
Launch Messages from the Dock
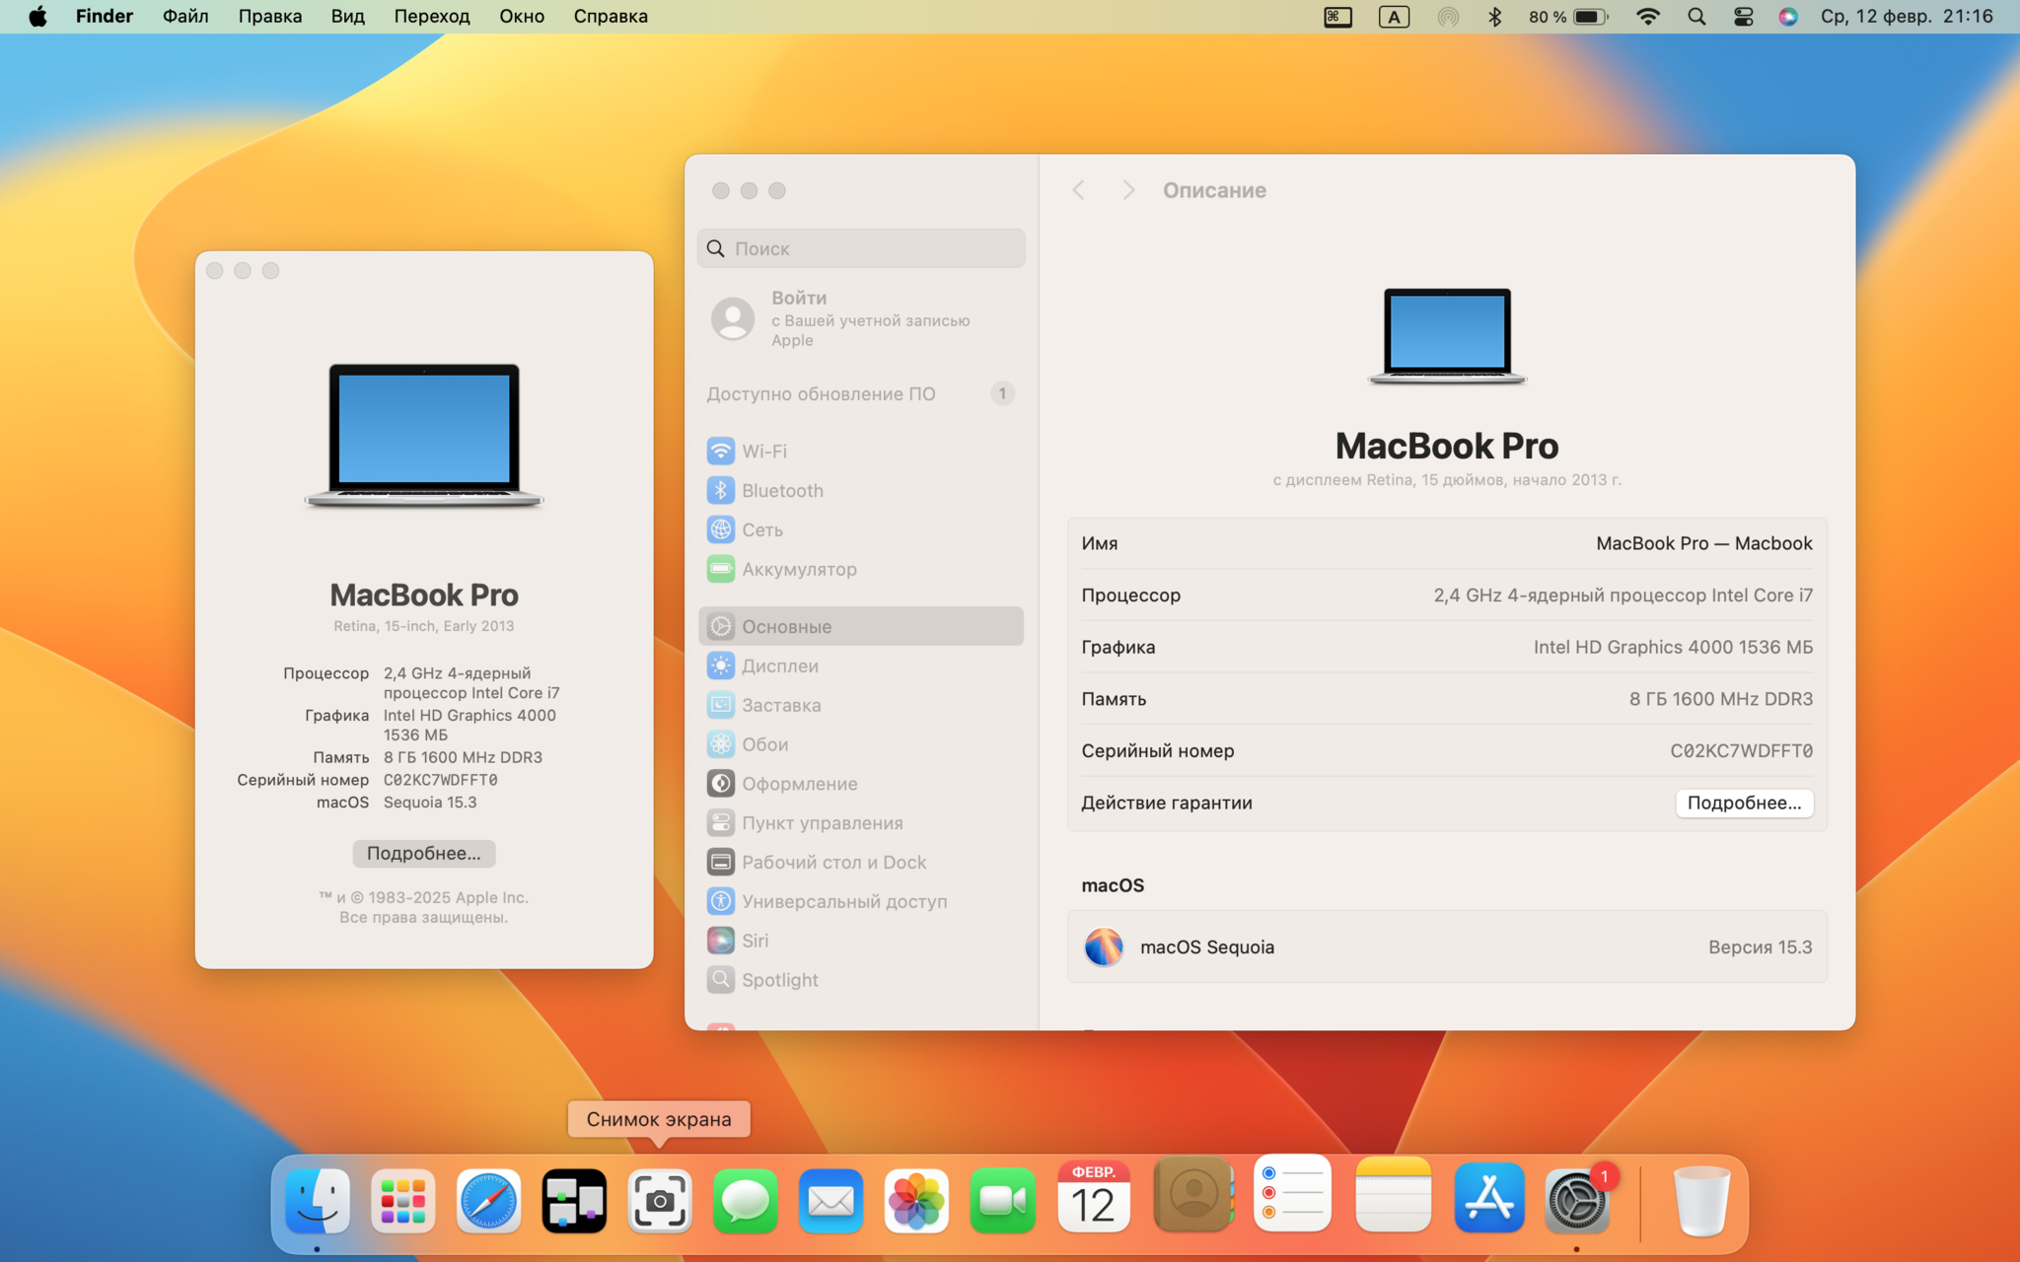pyautogui.click(x=745, y=1201)
